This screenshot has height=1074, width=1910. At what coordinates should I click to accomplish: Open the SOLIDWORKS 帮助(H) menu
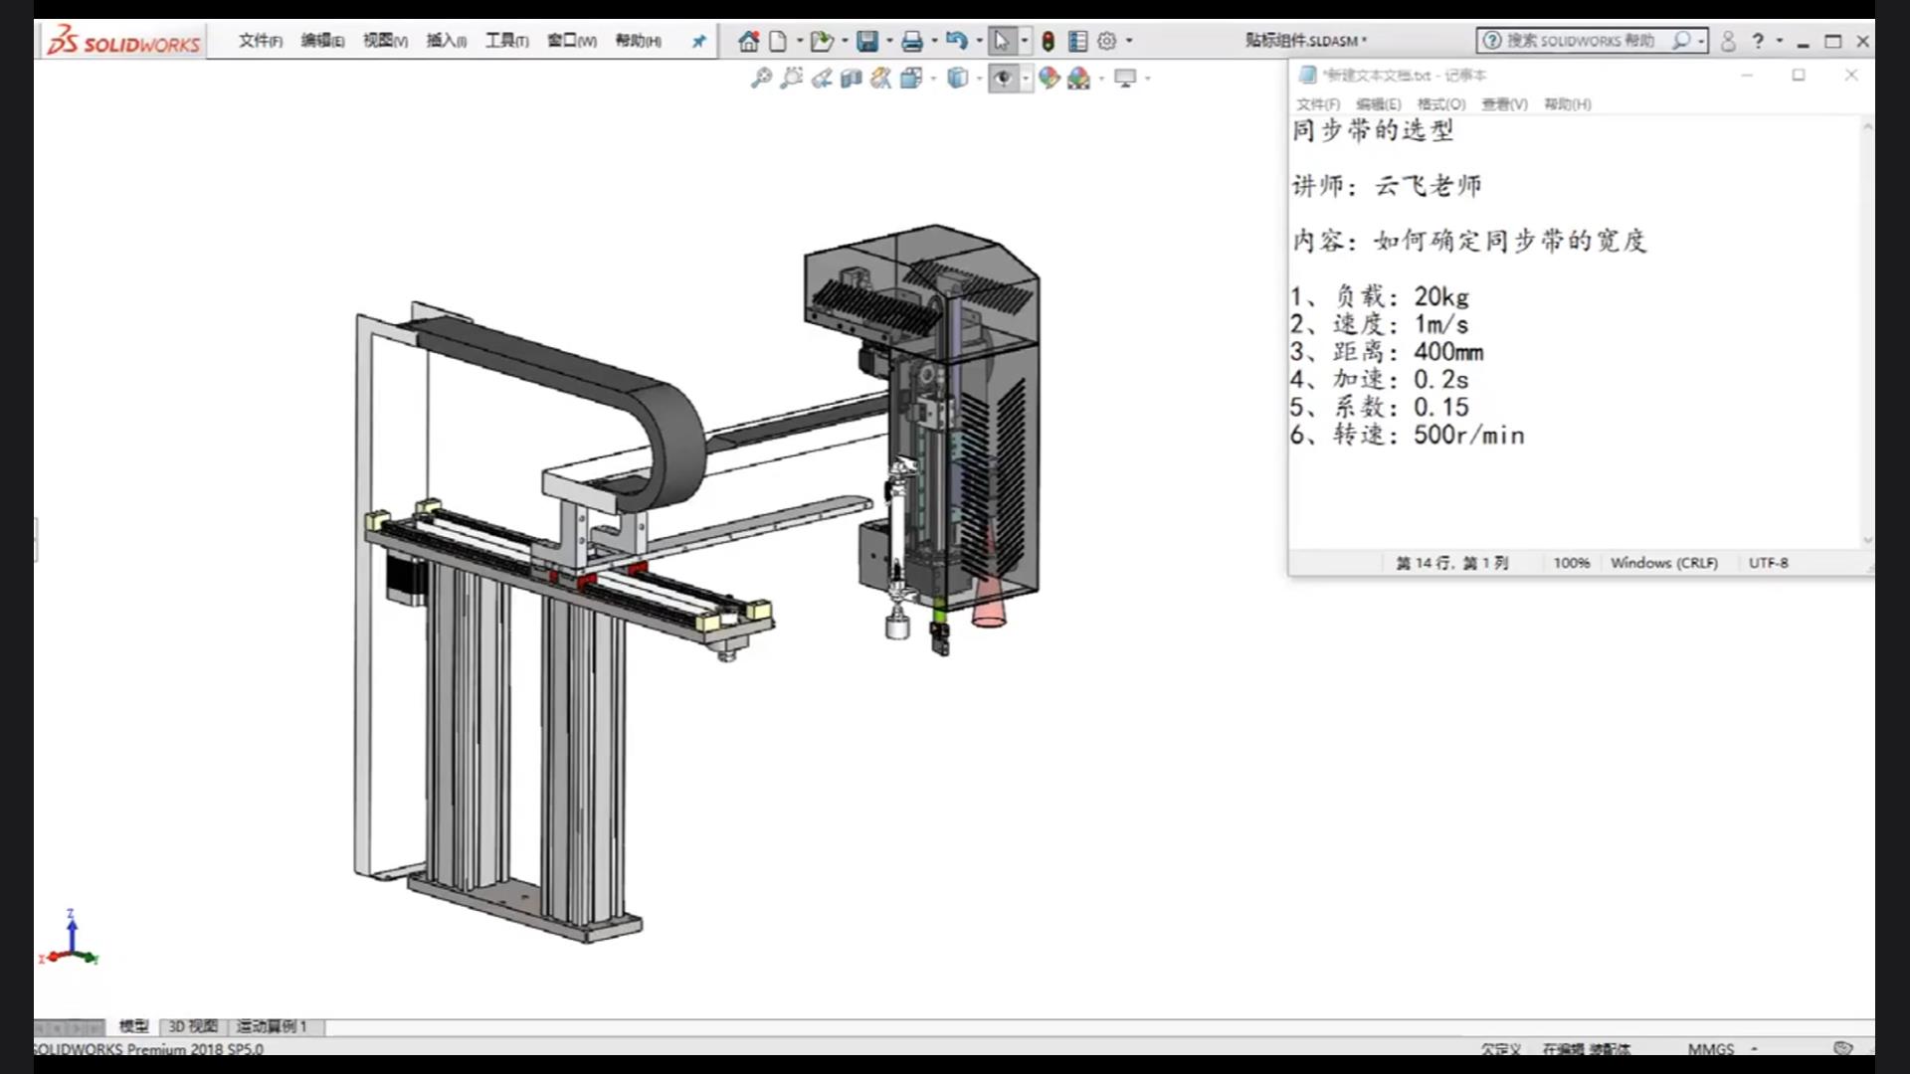point(638,41)
